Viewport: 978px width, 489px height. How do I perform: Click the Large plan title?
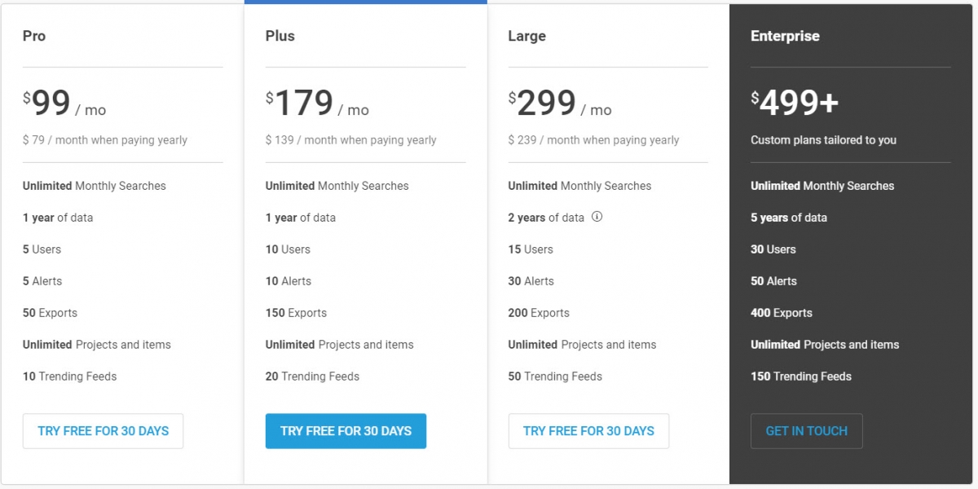(x=526, y=36)
